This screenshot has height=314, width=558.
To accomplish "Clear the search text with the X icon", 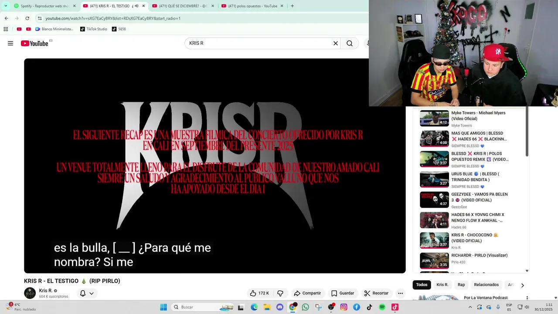I will 336,43.
